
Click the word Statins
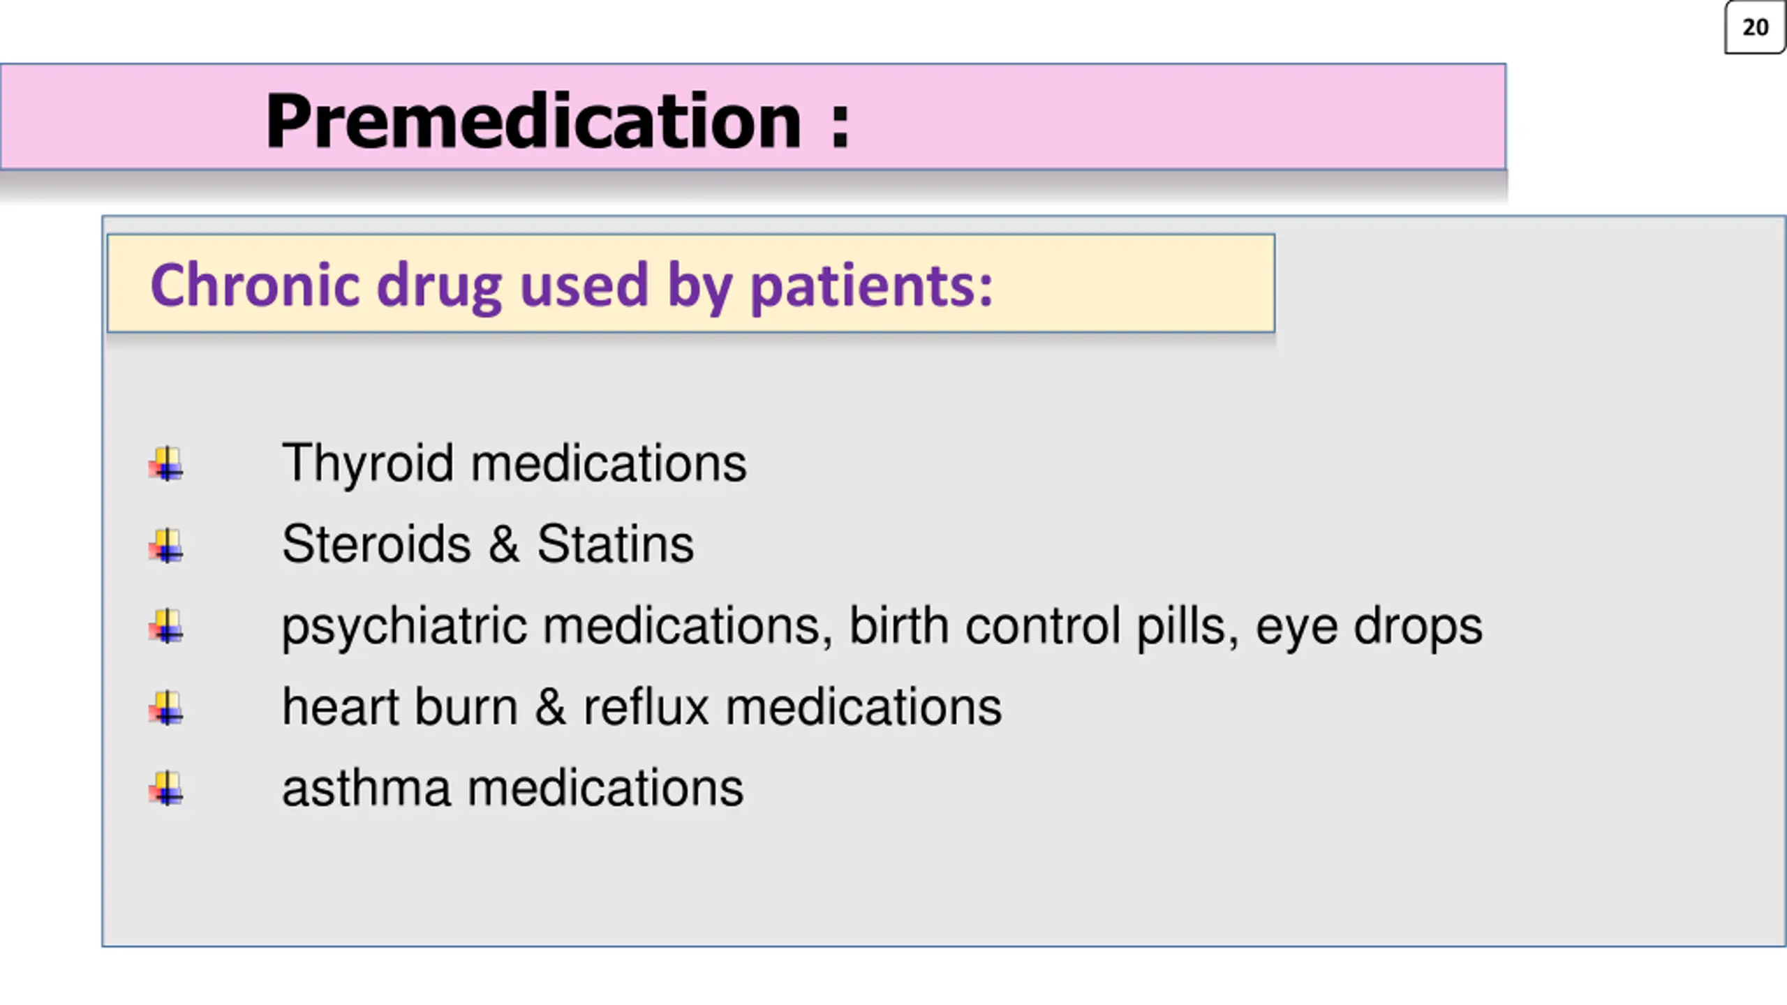(x=615, y=544)
